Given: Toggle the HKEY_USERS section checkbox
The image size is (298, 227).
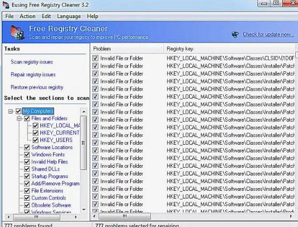Looking at the screenshot, I should [36, 140].
